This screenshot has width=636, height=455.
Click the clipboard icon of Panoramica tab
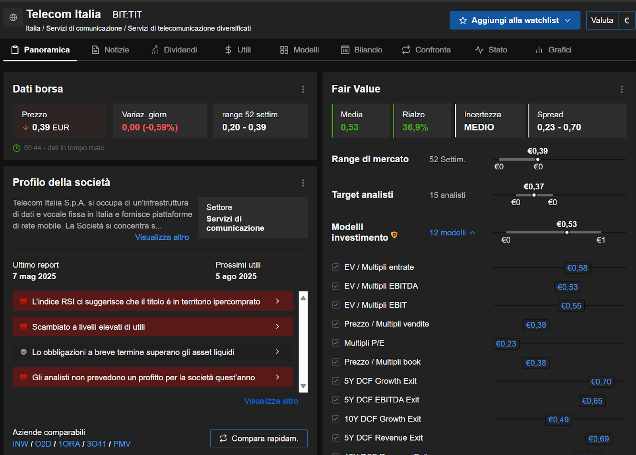click(x=15, y=50)
